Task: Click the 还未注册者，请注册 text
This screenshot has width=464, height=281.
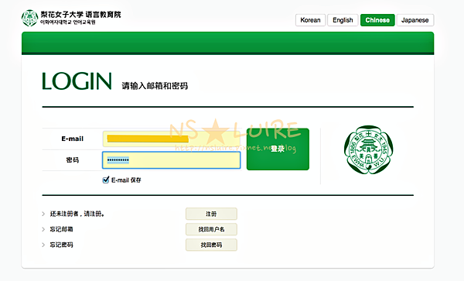Action: click(77, 214)
